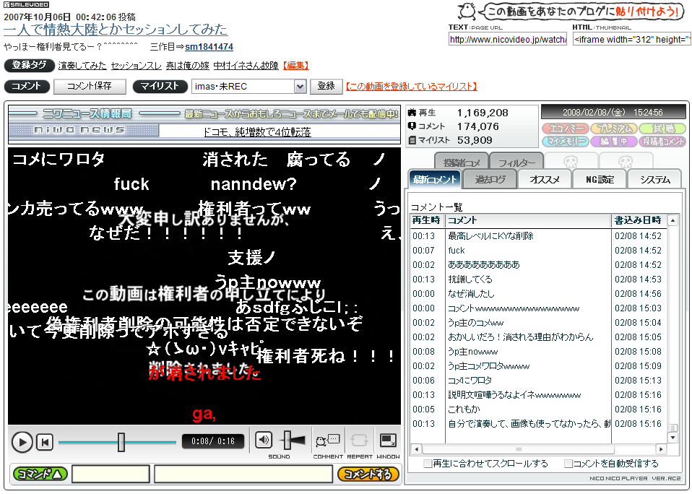This screenshot has height=494, width=692.
Task: Enable コメントを自動受信する checkbox
Action: click(x=568, y=464)
